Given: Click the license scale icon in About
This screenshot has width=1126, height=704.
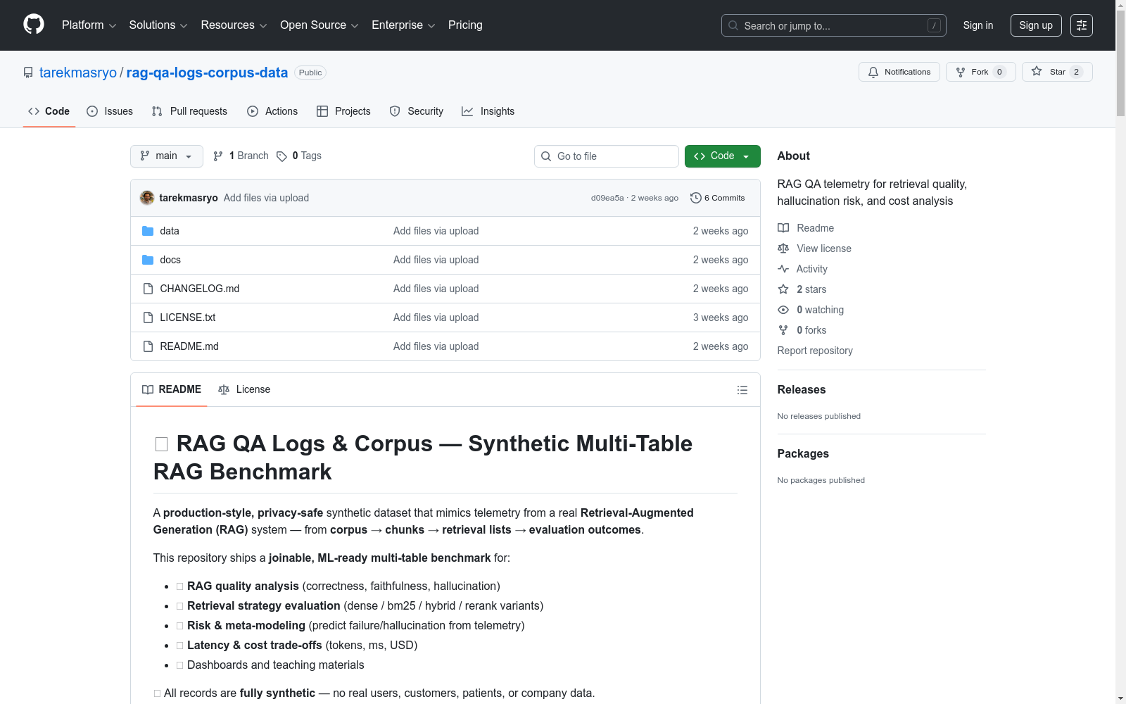Looking at the screenshot, I should [783, 249].
